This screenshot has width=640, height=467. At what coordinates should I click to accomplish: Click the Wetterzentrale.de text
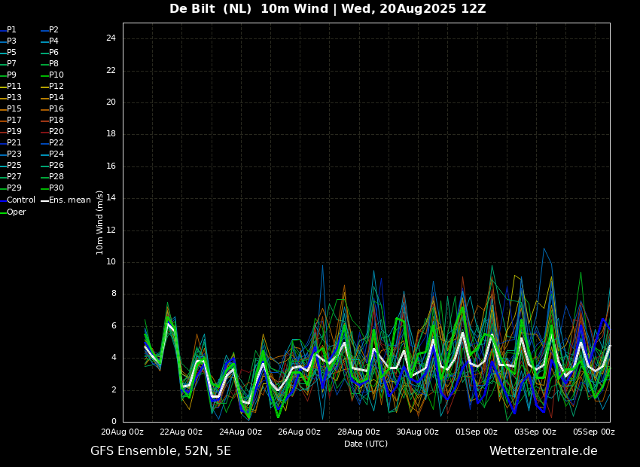pyautogui.click(x=543, y=451)
